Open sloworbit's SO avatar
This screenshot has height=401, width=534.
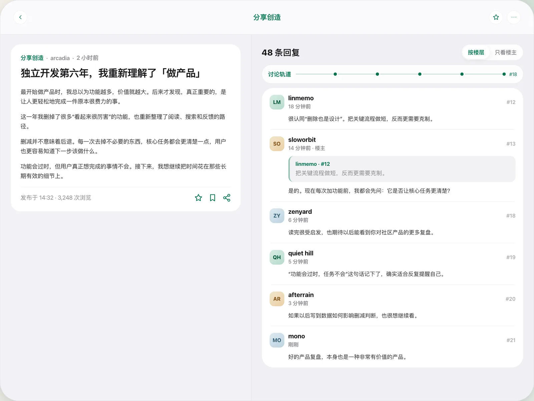click(x=277, y=144)
